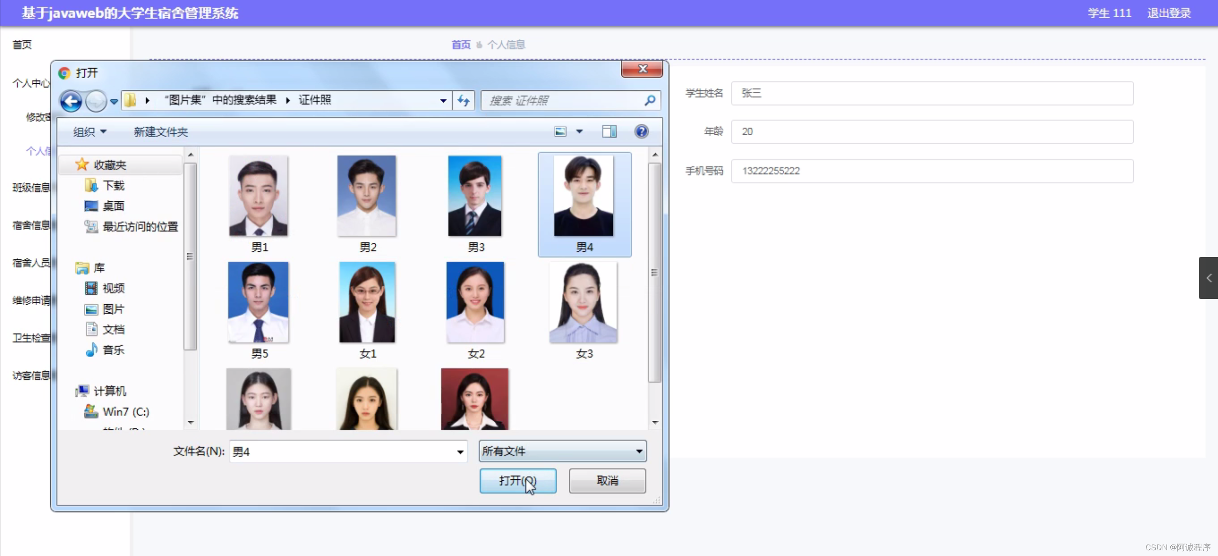Select the 视频 videos library
1218x556 pixels.
[113, 288]
